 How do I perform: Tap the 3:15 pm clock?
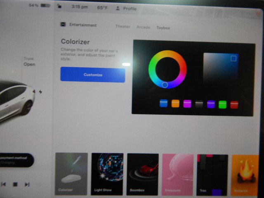tap(80, 7)
